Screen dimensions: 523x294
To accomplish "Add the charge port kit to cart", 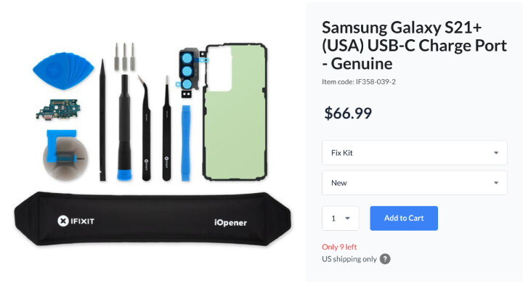I will tap(404, 219).
